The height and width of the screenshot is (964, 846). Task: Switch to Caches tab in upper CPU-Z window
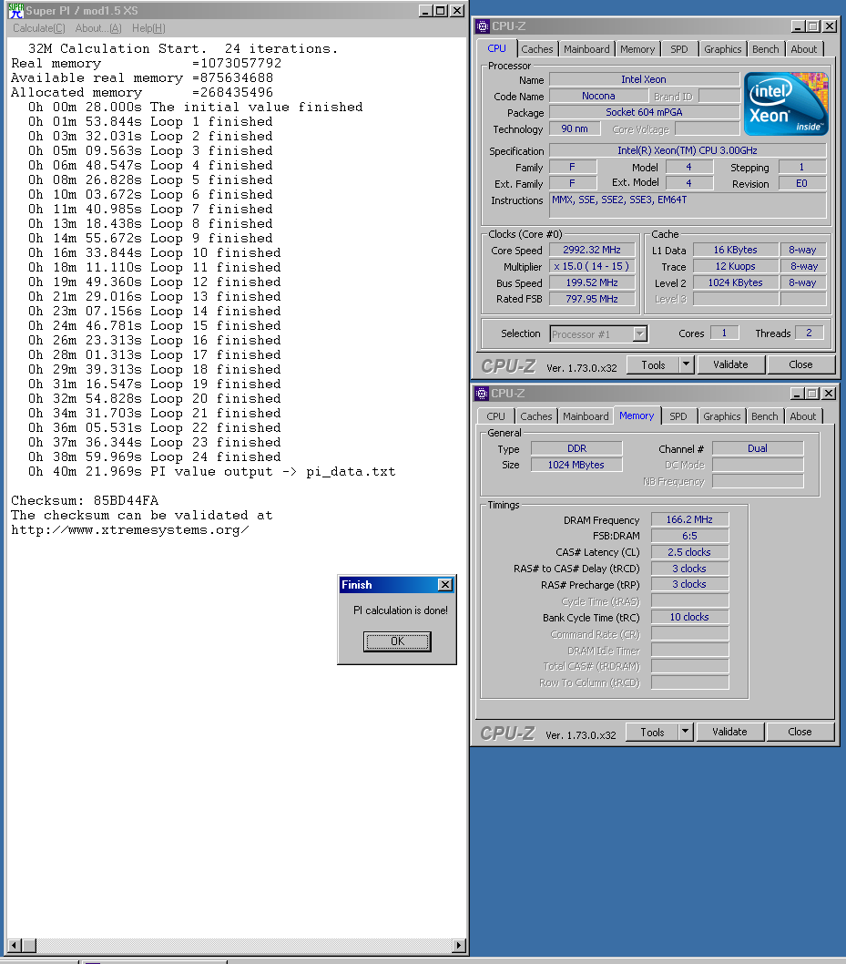pos(537,49)
